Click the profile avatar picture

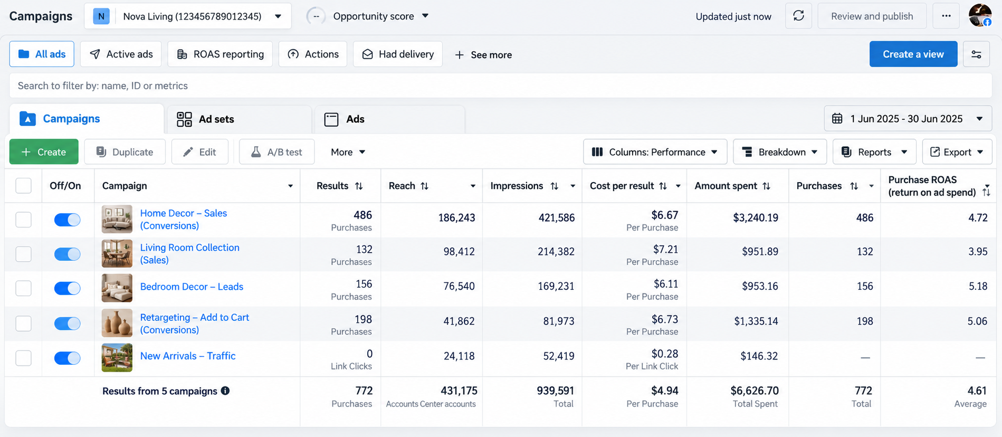coord(980,15)
